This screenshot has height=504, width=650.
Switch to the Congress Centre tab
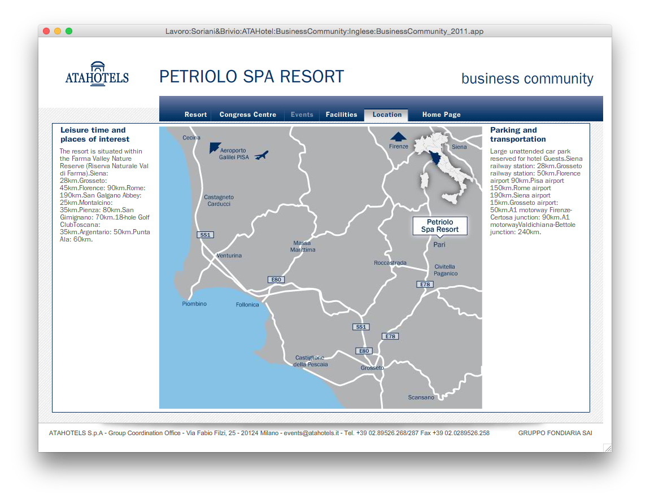pyautogui.click(x=247, y=115)
